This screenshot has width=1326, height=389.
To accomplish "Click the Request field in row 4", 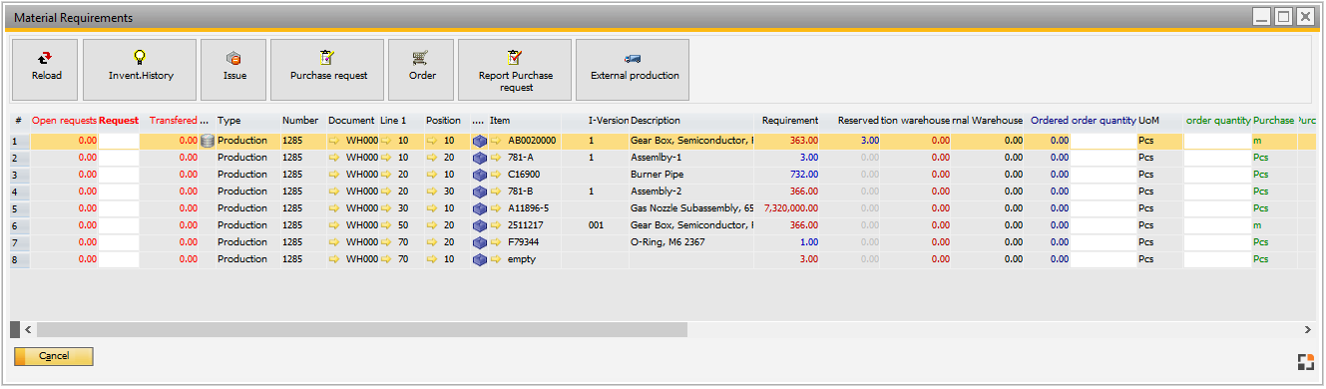I will [119, 192].
